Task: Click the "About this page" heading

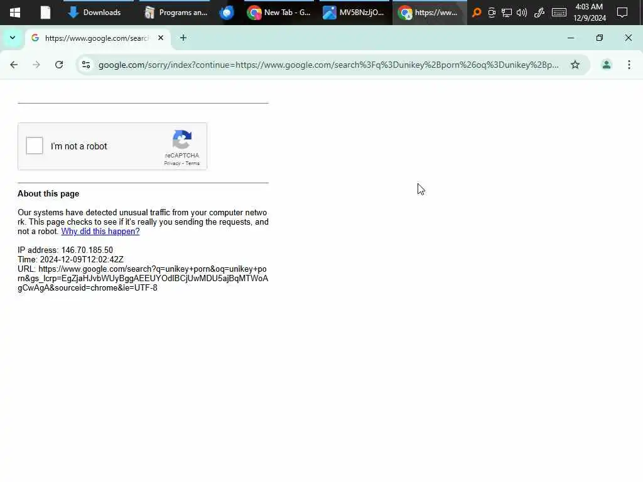Action: 48,193
